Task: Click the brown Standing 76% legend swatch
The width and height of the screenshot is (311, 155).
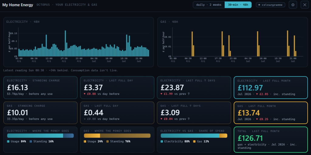Action: pyautogui.click(x=108, y=142)
